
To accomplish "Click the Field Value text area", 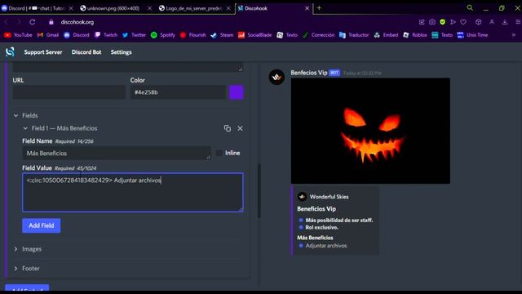I will [132, 193].
